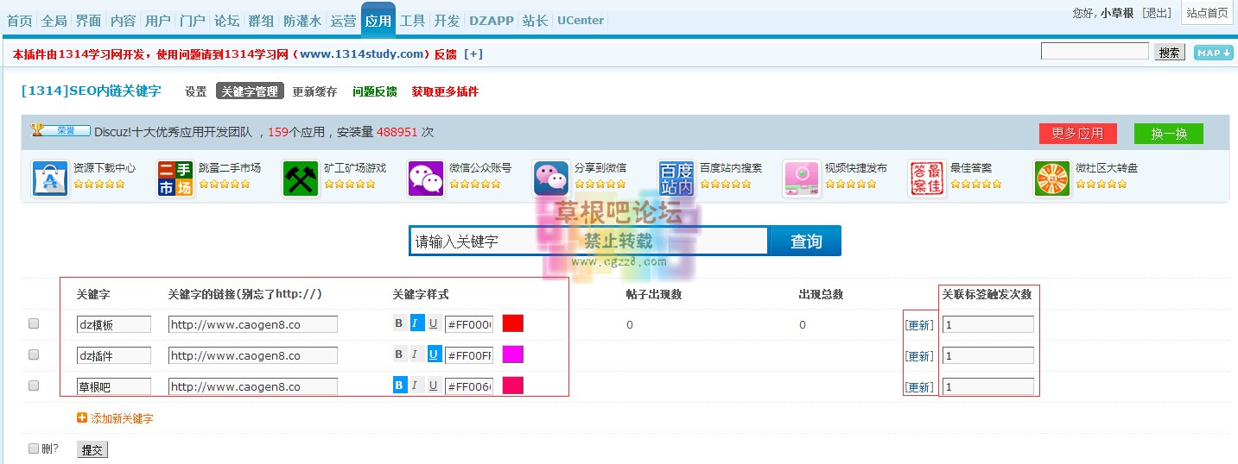Switch to the 更新缓存 tab
This screenshot has height=464, width=1238.
pyautogui.click(x=314, y=91)
